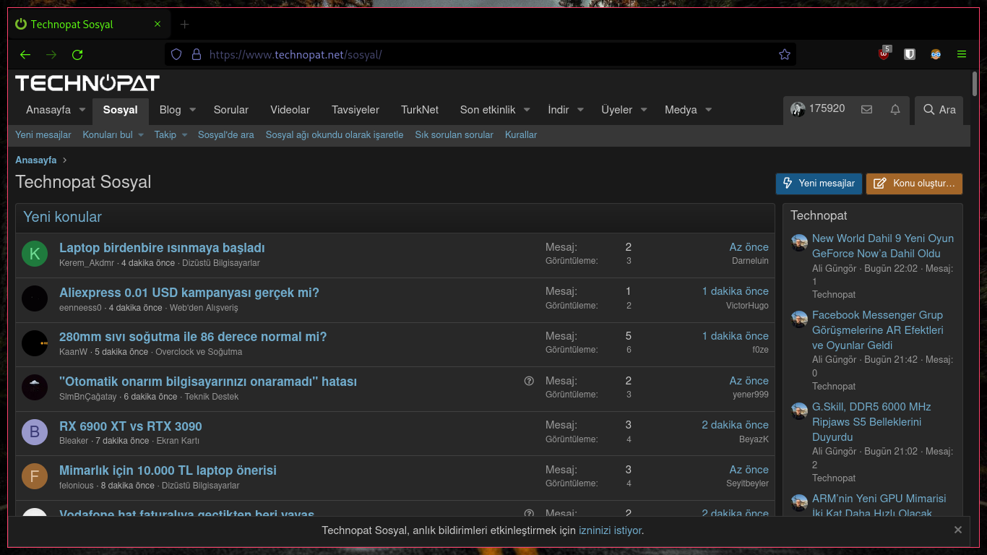Click the Ara search magnifier icon

click(x=928, y=110)
